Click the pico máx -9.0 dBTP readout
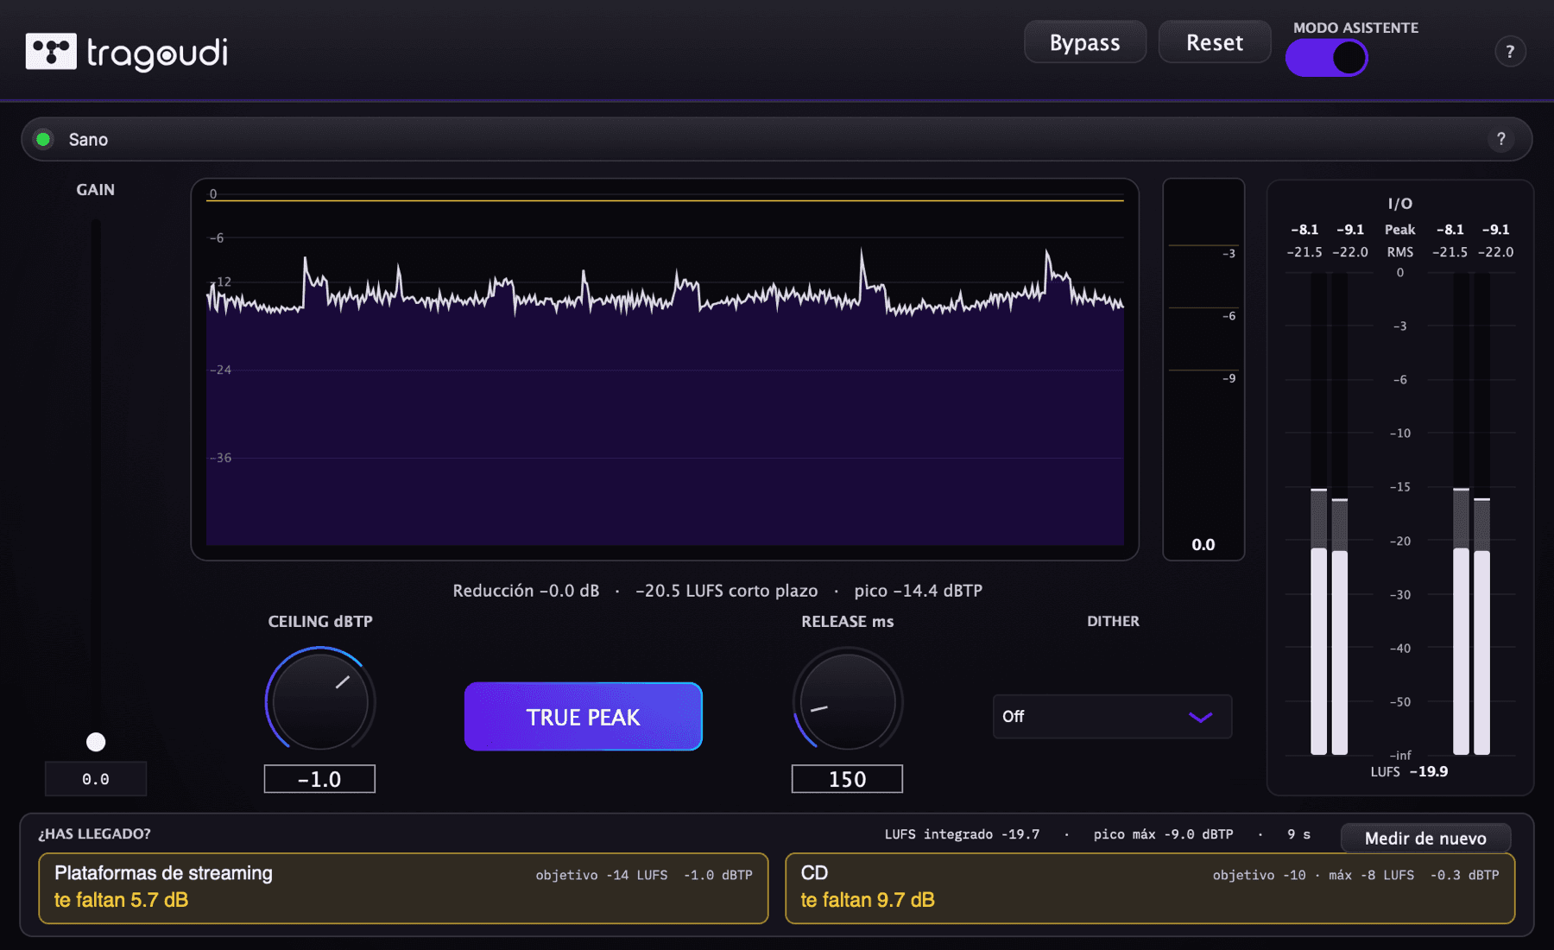 click(1163, 834)
